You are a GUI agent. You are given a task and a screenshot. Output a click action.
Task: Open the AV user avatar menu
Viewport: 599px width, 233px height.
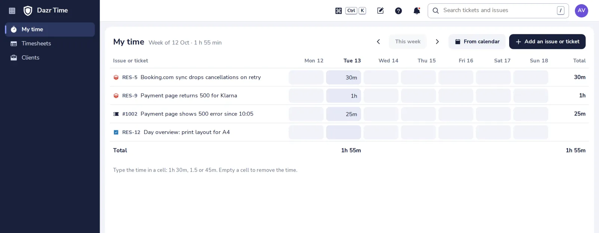coord(581,11)
